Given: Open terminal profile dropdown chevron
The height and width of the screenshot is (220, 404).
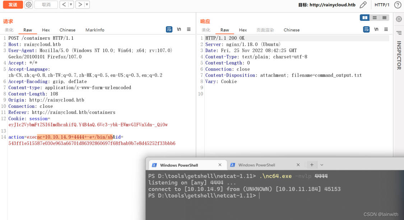Looking at the screenshot, I should [x=322, y=165].
